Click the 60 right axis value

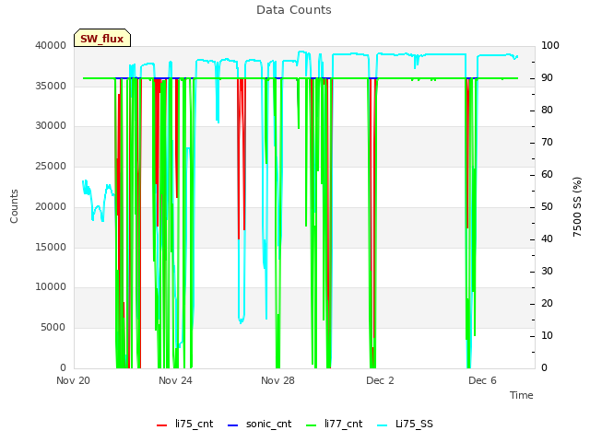[547, 175]
